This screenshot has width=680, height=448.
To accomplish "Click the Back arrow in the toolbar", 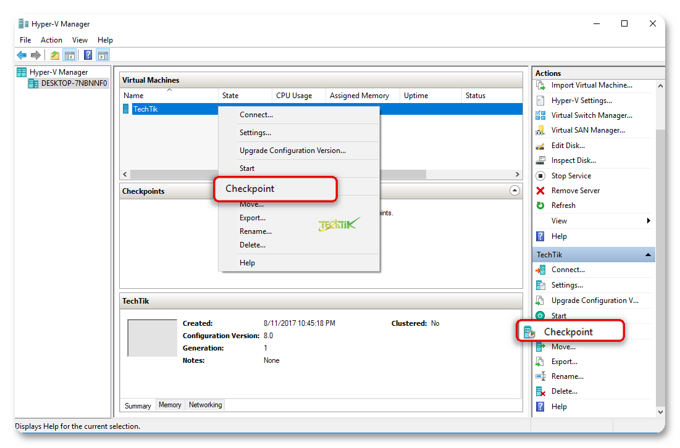I will pyautogui.click(x=22, y=56).
